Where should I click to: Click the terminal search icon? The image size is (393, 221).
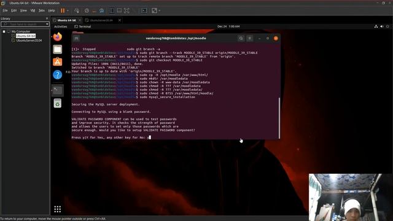(x=241, y=38)
